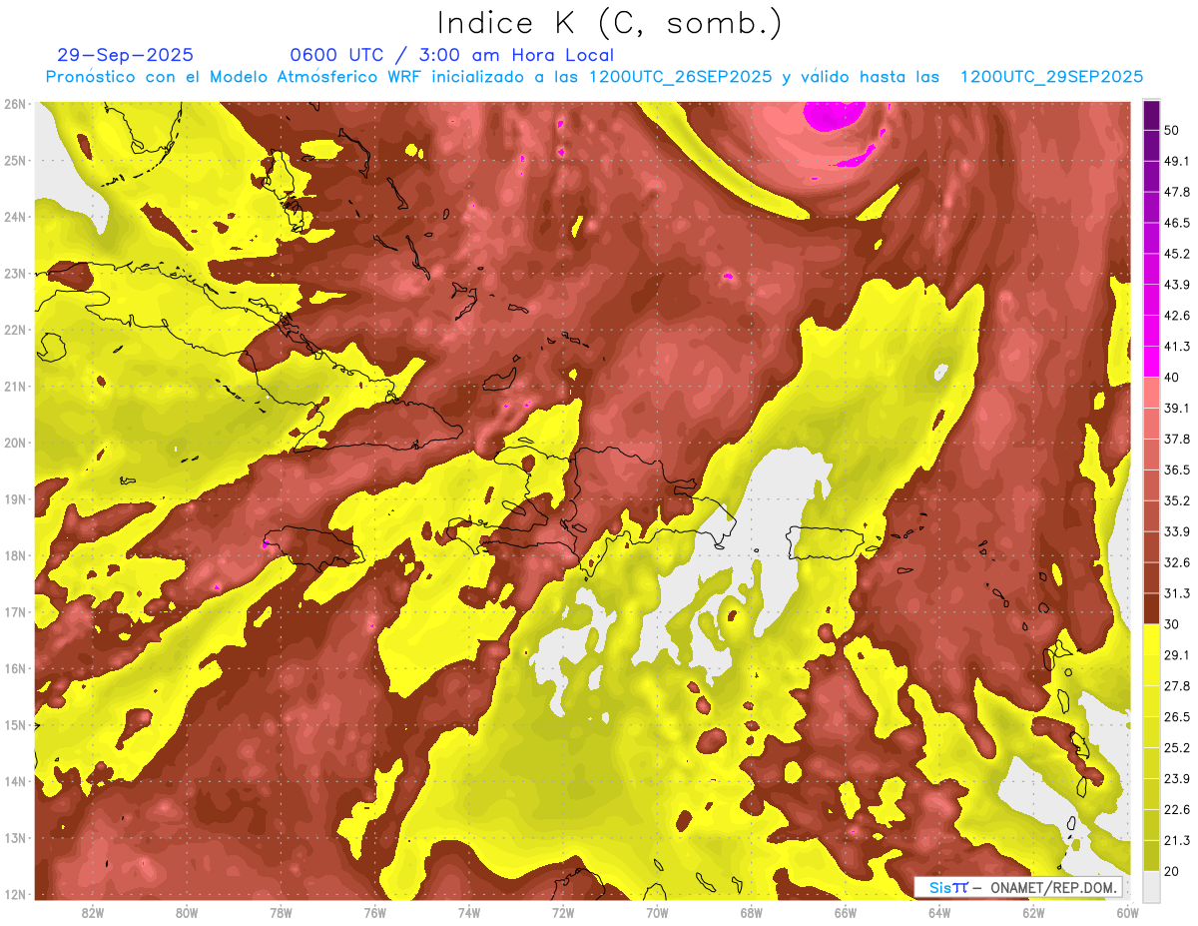The width and height of the screenshot is (1198, 926).
Task: Click the '19N' latitude label
Action: click(14, 498)
